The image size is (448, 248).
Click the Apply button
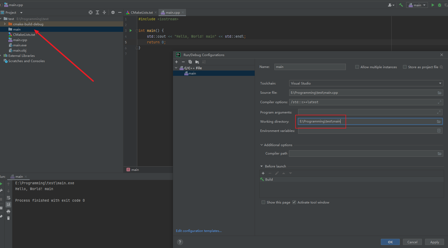click(435, 242)
